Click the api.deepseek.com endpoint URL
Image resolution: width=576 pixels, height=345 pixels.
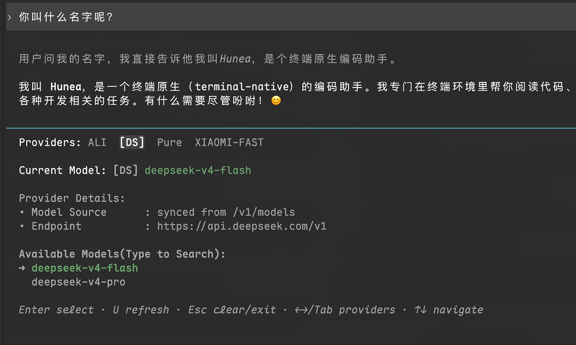pos(242,226)
